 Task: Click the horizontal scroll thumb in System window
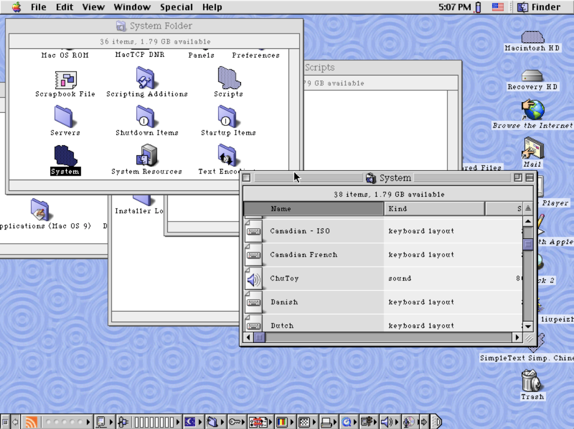pyautogui.click(x=259, y=337)
